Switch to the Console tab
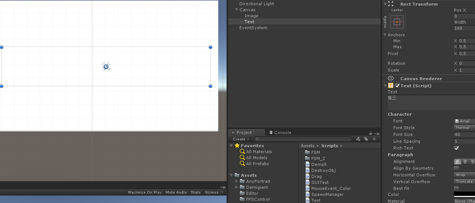Image resolution: width=475 pixels, height=203 pixels. [x=280, y=133]
